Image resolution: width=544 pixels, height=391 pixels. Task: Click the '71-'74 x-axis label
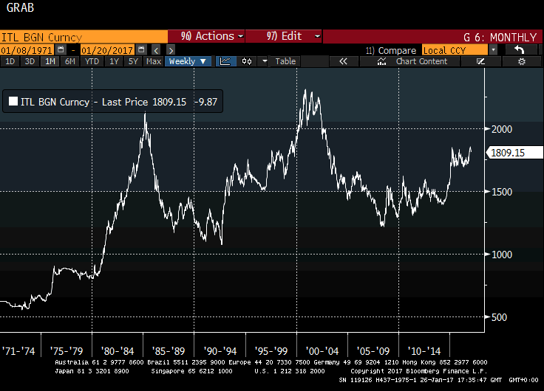point(18,351)
